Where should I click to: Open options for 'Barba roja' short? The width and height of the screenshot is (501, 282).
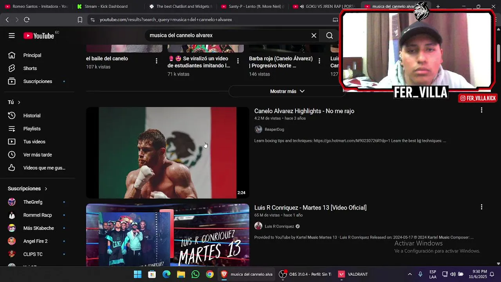319,61
